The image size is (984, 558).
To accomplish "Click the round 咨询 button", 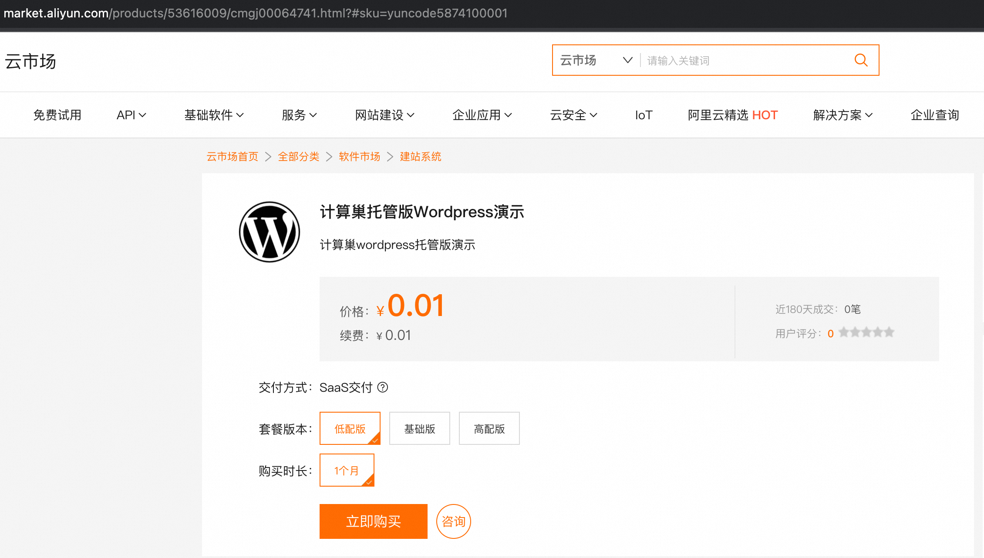I will pos(454,521).
